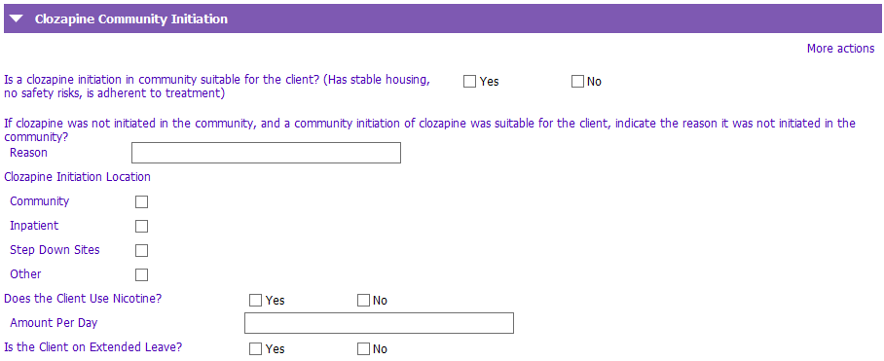This screenshot has height=361, width=884.
Task: Check Yes for Extended Leave
Action: (255, 348)
